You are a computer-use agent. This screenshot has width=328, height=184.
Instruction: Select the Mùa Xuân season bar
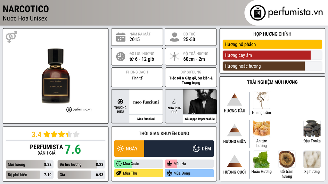tap(138, 164)
